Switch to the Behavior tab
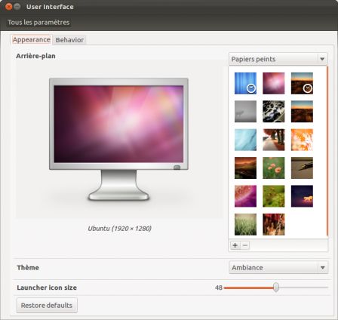 (x=69, y=40)
